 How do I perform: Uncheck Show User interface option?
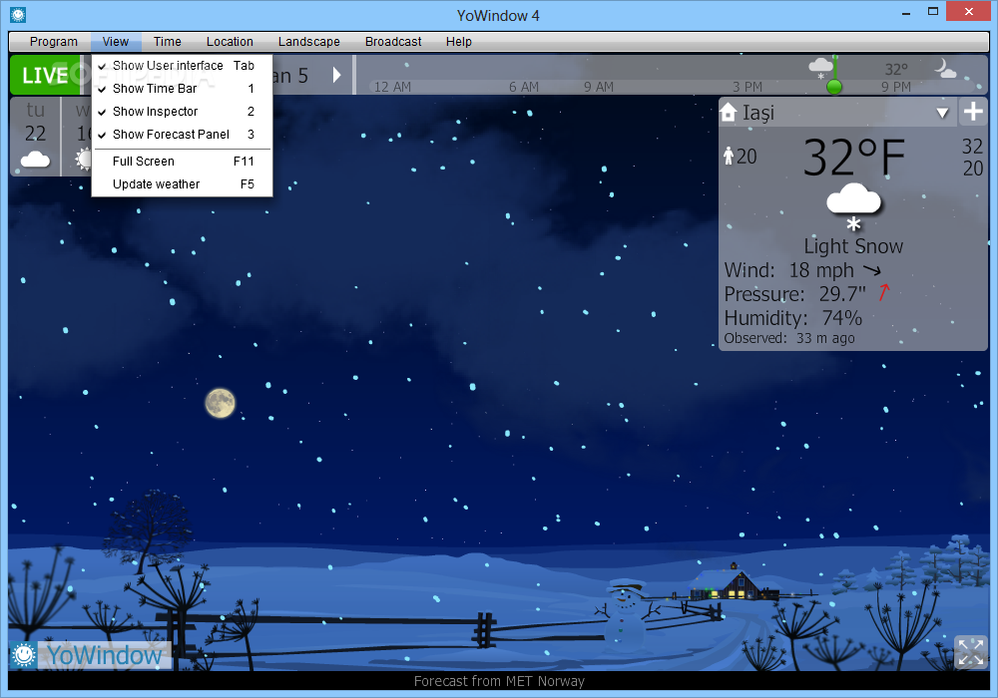182,66
